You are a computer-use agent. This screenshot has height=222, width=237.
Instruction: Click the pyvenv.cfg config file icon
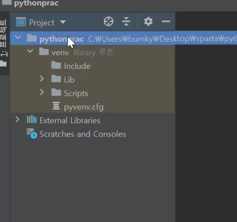click(56, 106)
